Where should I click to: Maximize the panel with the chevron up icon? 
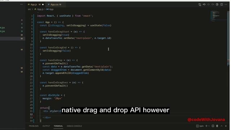(221, 126)
